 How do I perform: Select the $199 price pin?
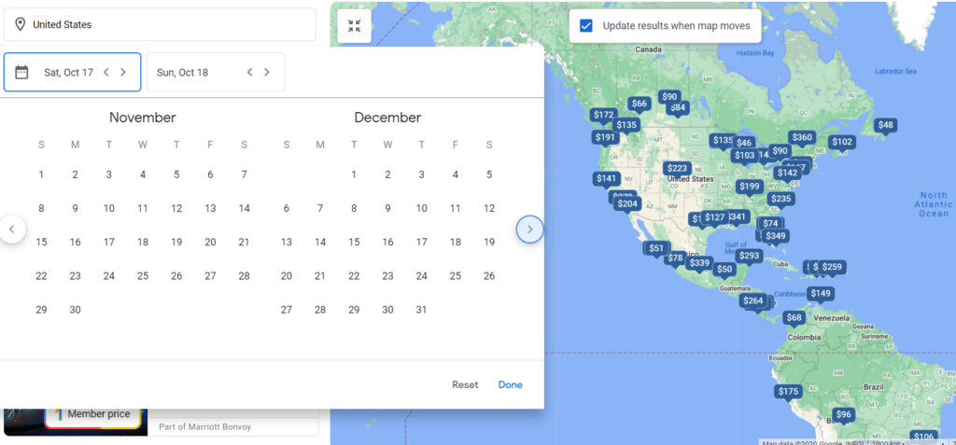pyautogui.click(x=750, y=186)
